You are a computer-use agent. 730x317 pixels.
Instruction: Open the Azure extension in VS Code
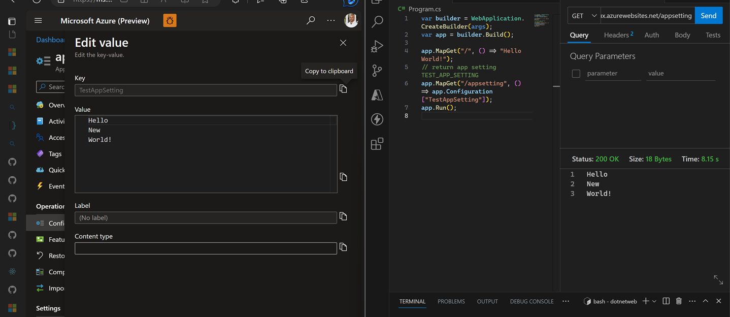point(377,95)
